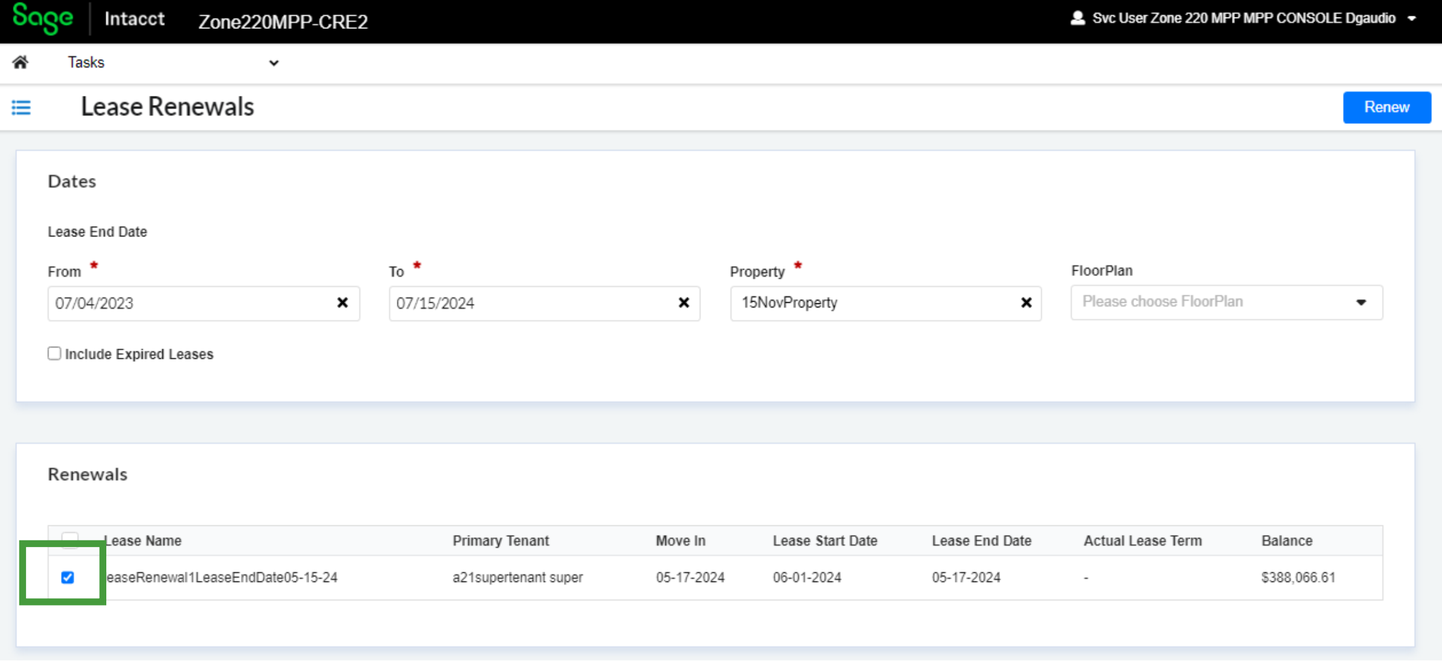Uncheck the LeaseRenewal1LeaseEndDate05-15-24 row checkbox
This screenshot has height=661, width=1442.
coord(68,577)
